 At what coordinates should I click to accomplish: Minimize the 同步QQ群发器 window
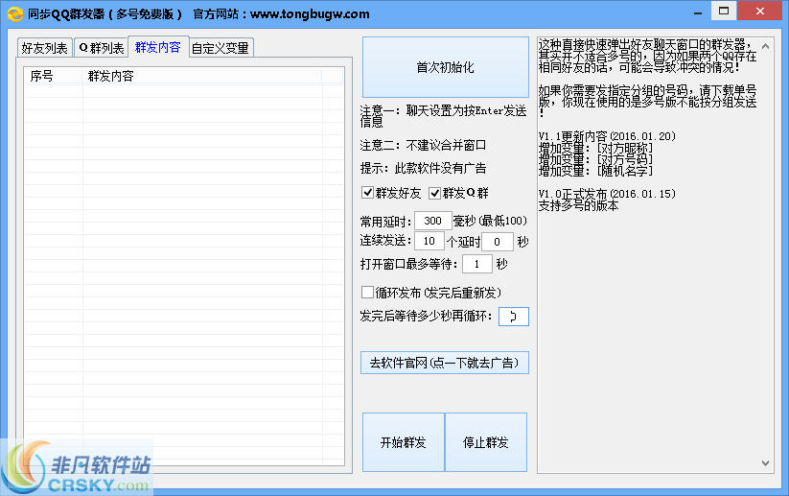click(697, 12)
